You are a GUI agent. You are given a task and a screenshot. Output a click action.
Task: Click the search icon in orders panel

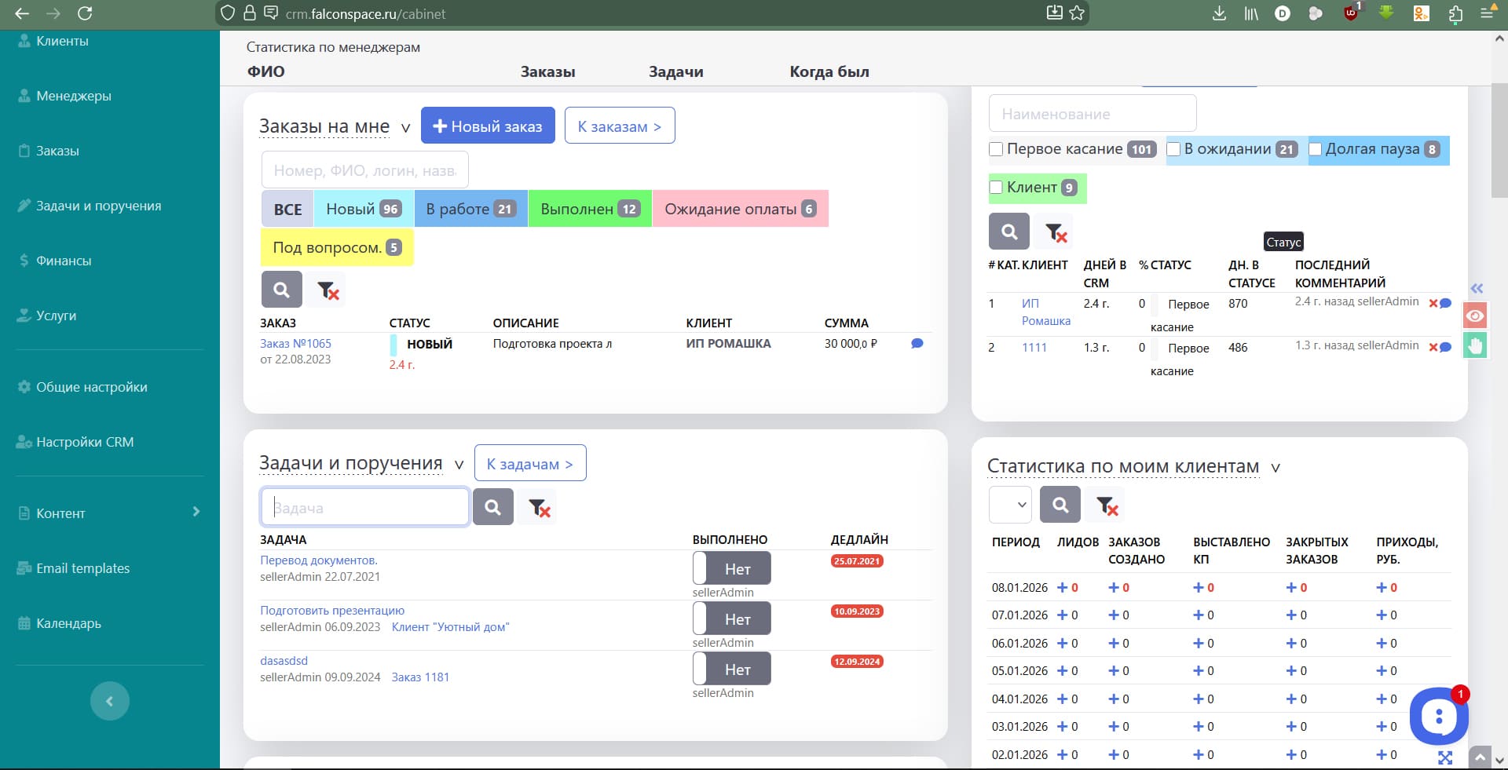[281, 290]
